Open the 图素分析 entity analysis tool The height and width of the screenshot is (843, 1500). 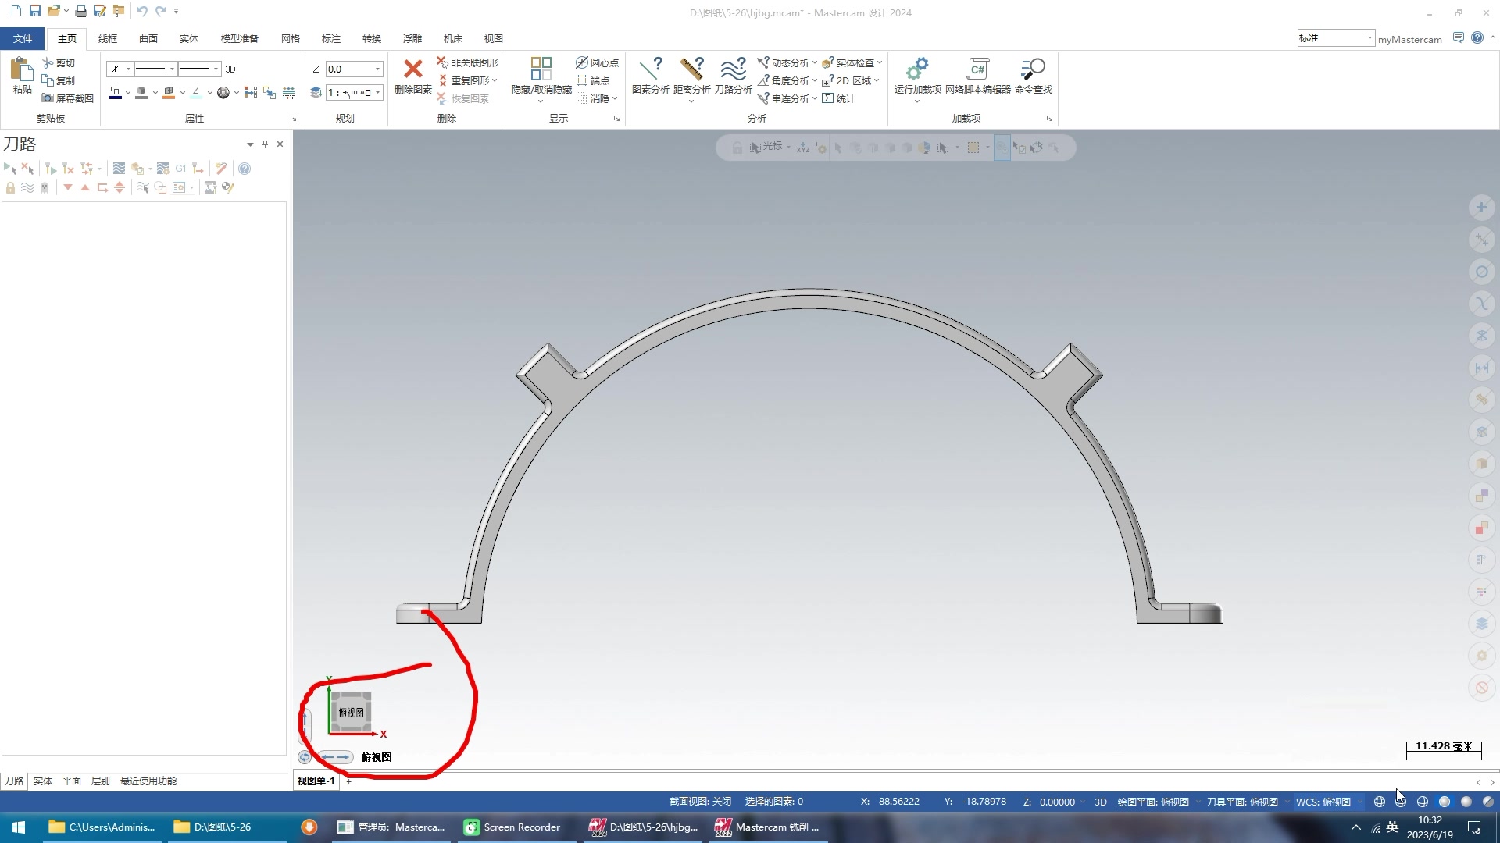(649, 70)
